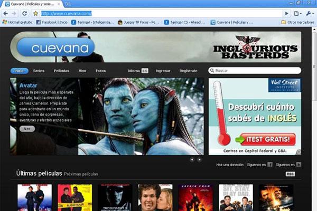Go back with the browser back arrow

tap(5, 14)
